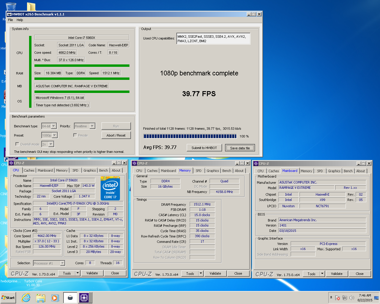Click the title icon of the CPU-Z window showing the CPU tab
Image resolution: width=380 pixels, height=304 pixels.
point(11,163)
